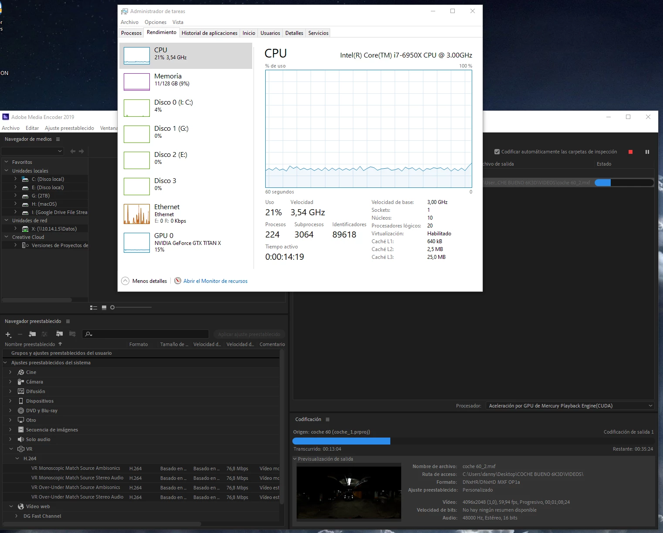
Task: Click queue item progress bar for coche 60_2.mxf
Action: [x=624, y=183]
